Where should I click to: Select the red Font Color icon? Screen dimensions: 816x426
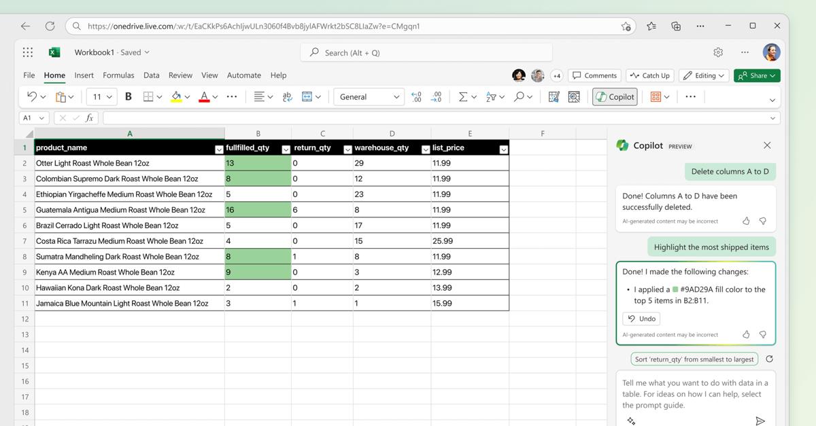coord(203,96)
